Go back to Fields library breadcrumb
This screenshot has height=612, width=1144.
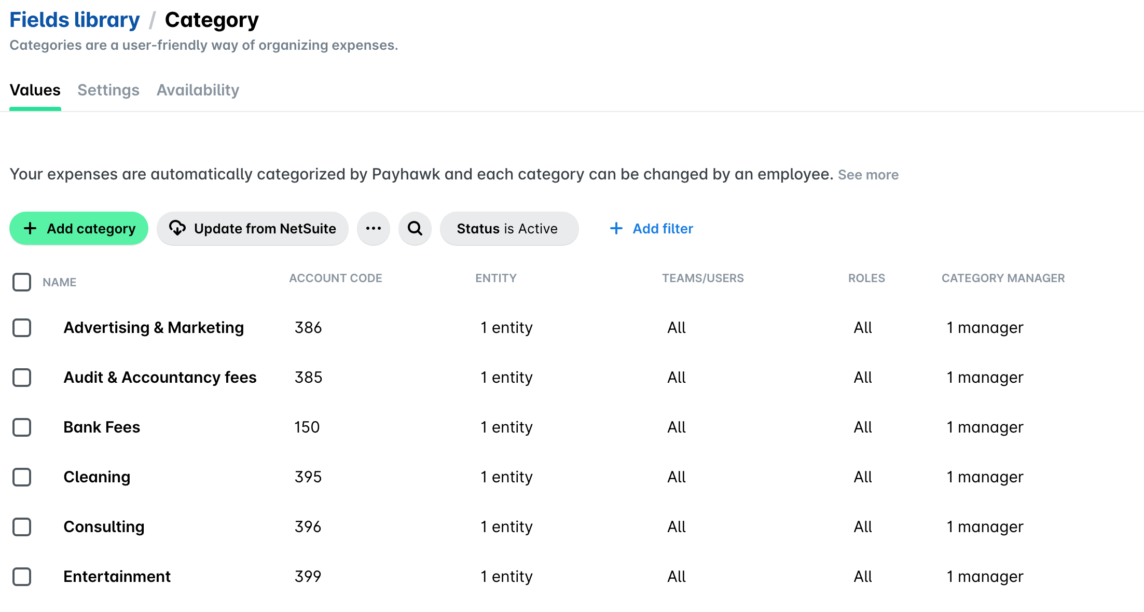click(x=75, y=20)
